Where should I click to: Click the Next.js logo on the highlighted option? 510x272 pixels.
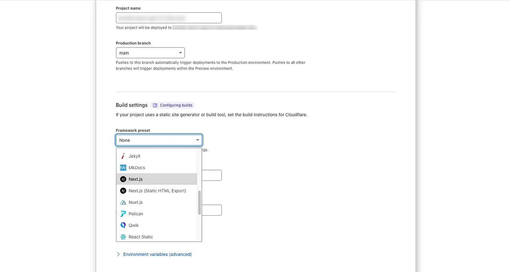click(123, 179)
